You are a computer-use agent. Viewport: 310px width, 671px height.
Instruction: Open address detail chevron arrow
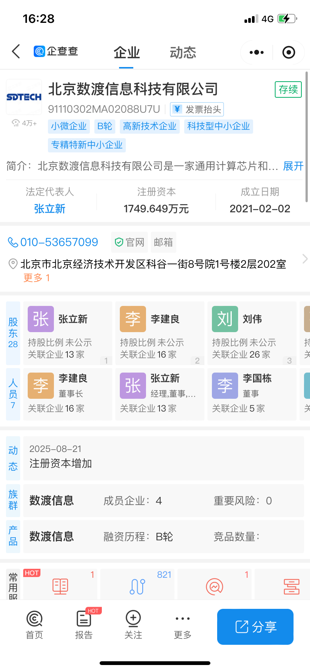pyautogui.click(x=305, y=259)
